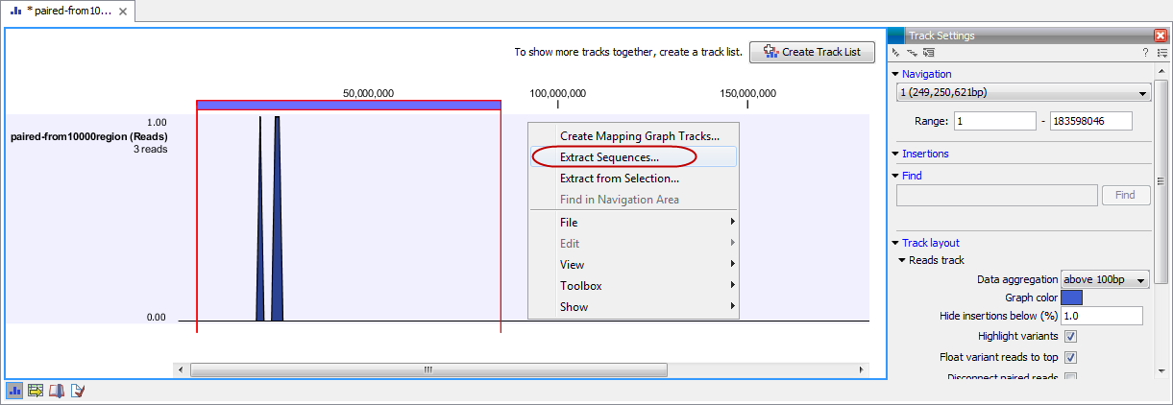Click the Graph color blue swatch
The width and height of the screenshot is (1173, 405).
(x=1071, y=298)
